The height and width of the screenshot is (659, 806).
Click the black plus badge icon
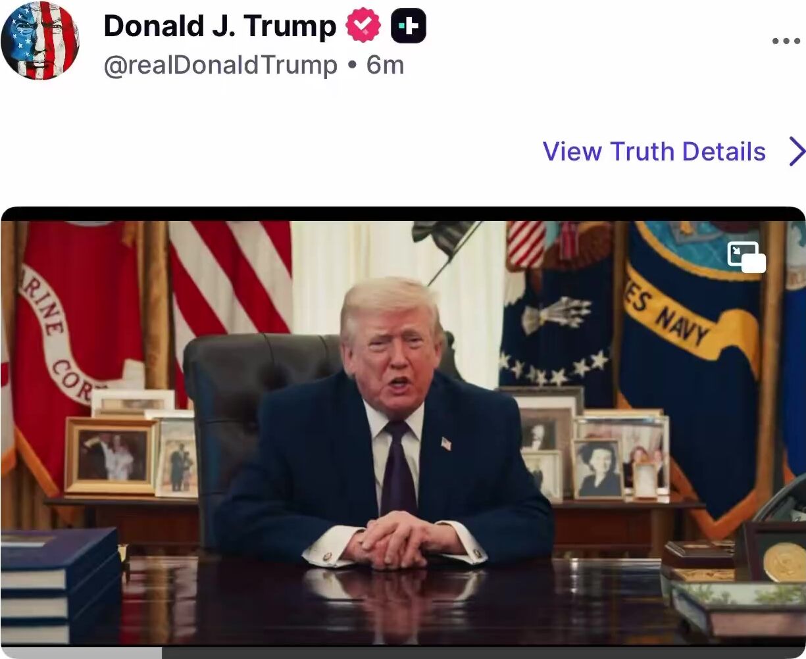click(409, 27)
